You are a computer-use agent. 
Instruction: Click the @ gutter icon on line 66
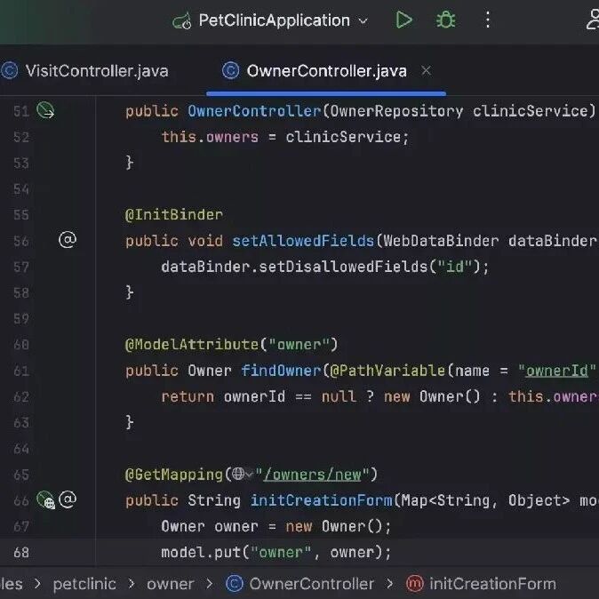pos(68,499)
